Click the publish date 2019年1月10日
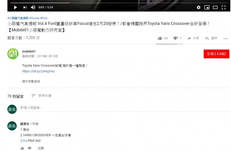 click(47, 56)
